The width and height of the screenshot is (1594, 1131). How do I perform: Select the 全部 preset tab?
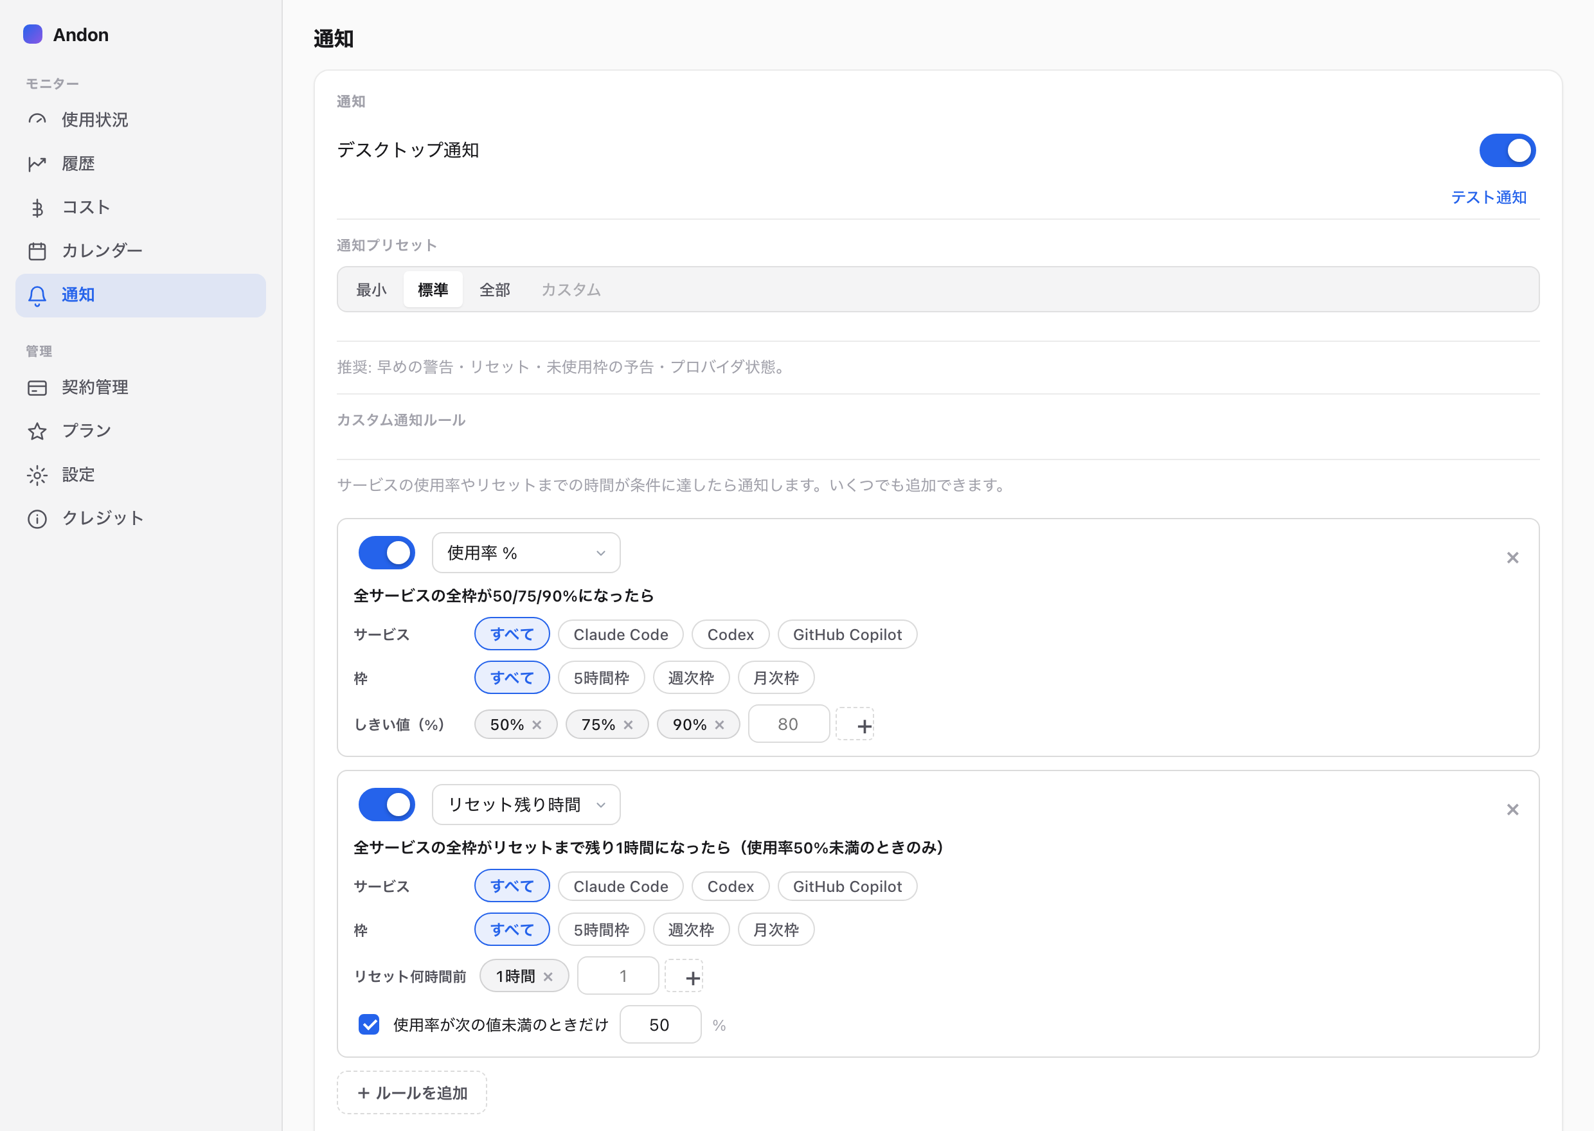pyautogui.click(x=494, y=290)
